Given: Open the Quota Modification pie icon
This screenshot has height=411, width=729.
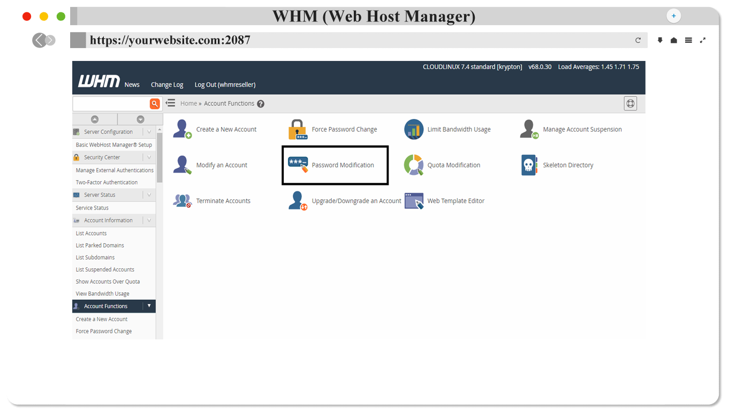Looking at the screenshot, I should point(414,165).
